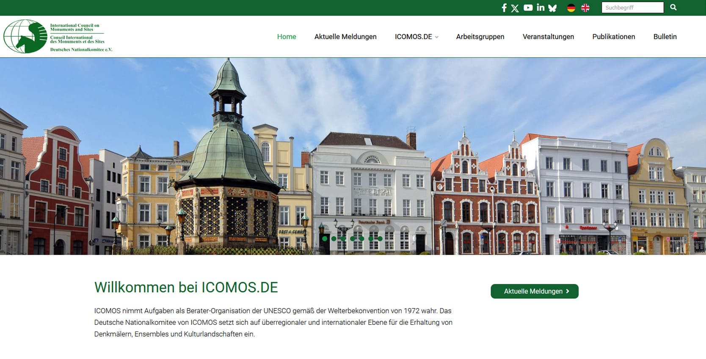This screenshot has height=359, width=706.
Task: Open the YouTube channel icon
Action: coord(528,8)
